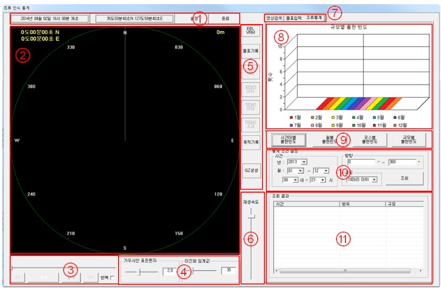
Task: Switch to the 영상검색 tab
Action: pyautogui.click(x=274, y=18)
